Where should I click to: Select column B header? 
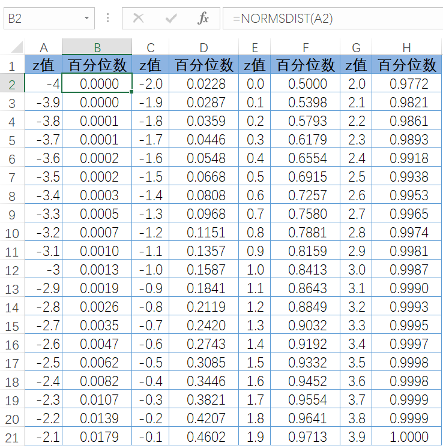(x=97, y=48)
